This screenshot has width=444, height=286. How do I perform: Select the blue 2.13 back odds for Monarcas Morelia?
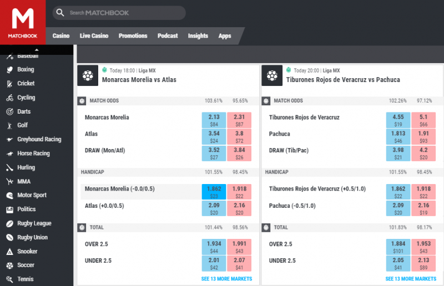(214, 120)
